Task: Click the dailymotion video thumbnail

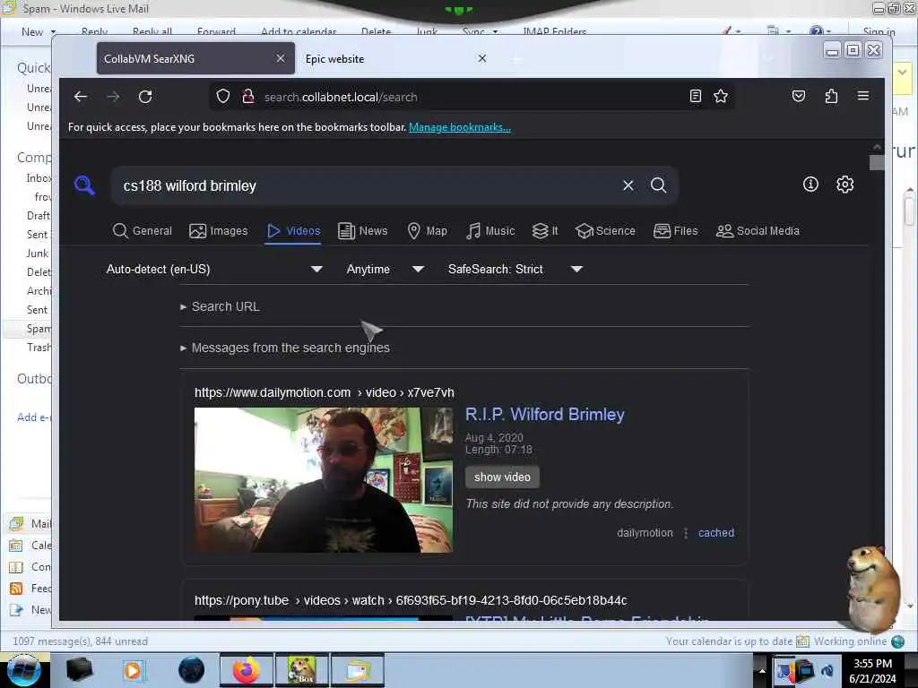Action: click(x=323, y=480)
